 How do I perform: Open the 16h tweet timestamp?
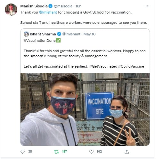tap(78, 6)
